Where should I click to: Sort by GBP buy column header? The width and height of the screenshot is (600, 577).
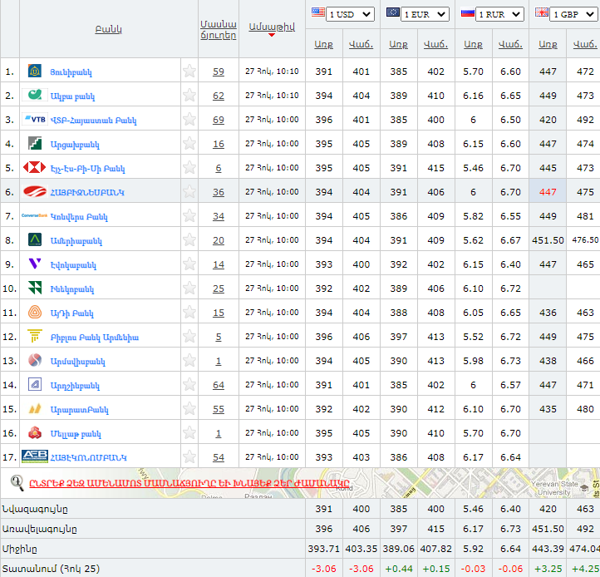548,44
